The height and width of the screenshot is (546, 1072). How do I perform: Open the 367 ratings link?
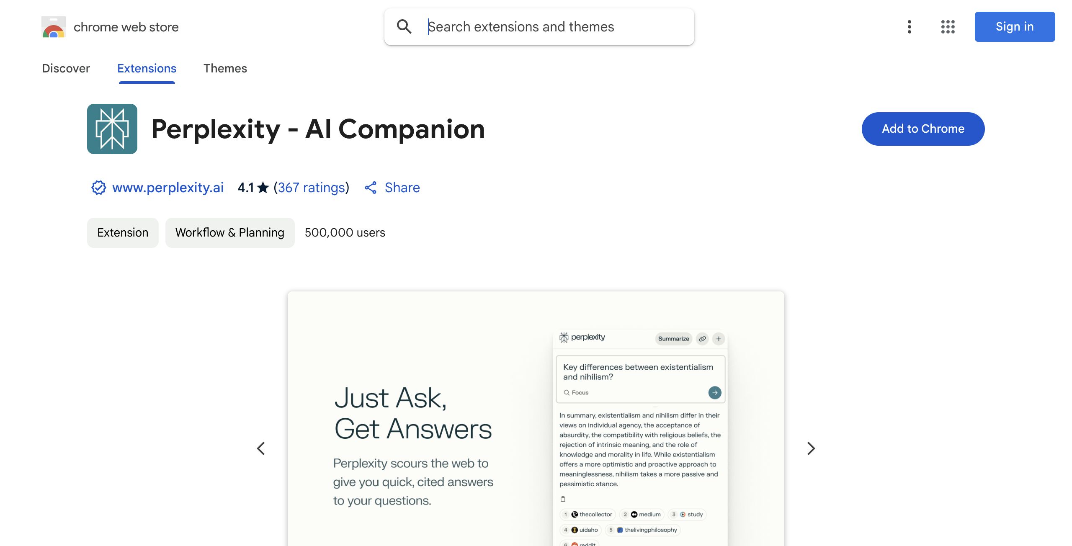311,188
